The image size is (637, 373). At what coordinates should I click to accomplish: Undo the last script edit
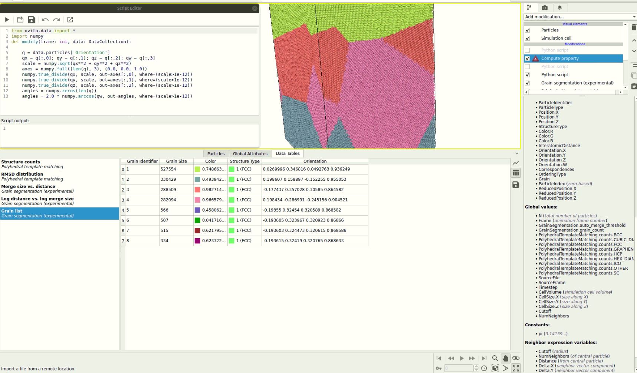45,20
